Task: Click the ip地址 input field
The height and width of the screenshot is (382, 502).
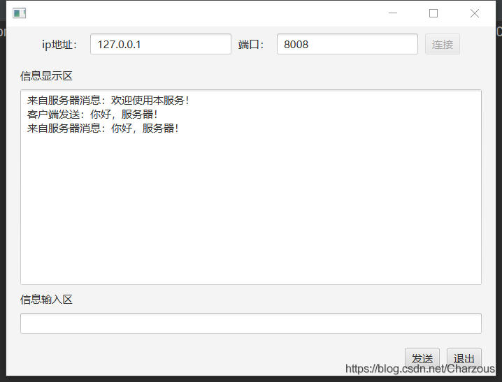Action: [x=161, y=44]
